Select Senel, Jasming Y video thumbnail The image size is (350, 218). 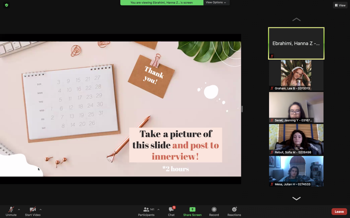[x=296, y=107]
